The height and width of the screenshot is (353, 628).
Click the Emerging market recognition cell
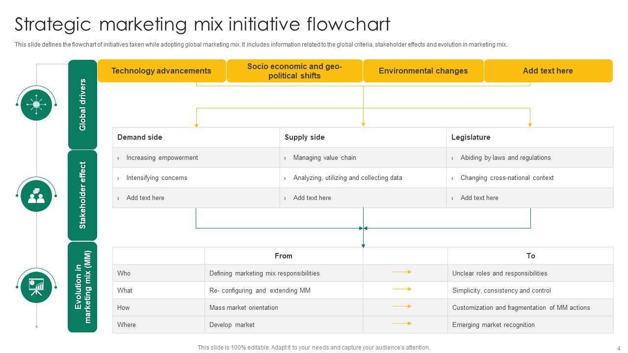point(493,325)
